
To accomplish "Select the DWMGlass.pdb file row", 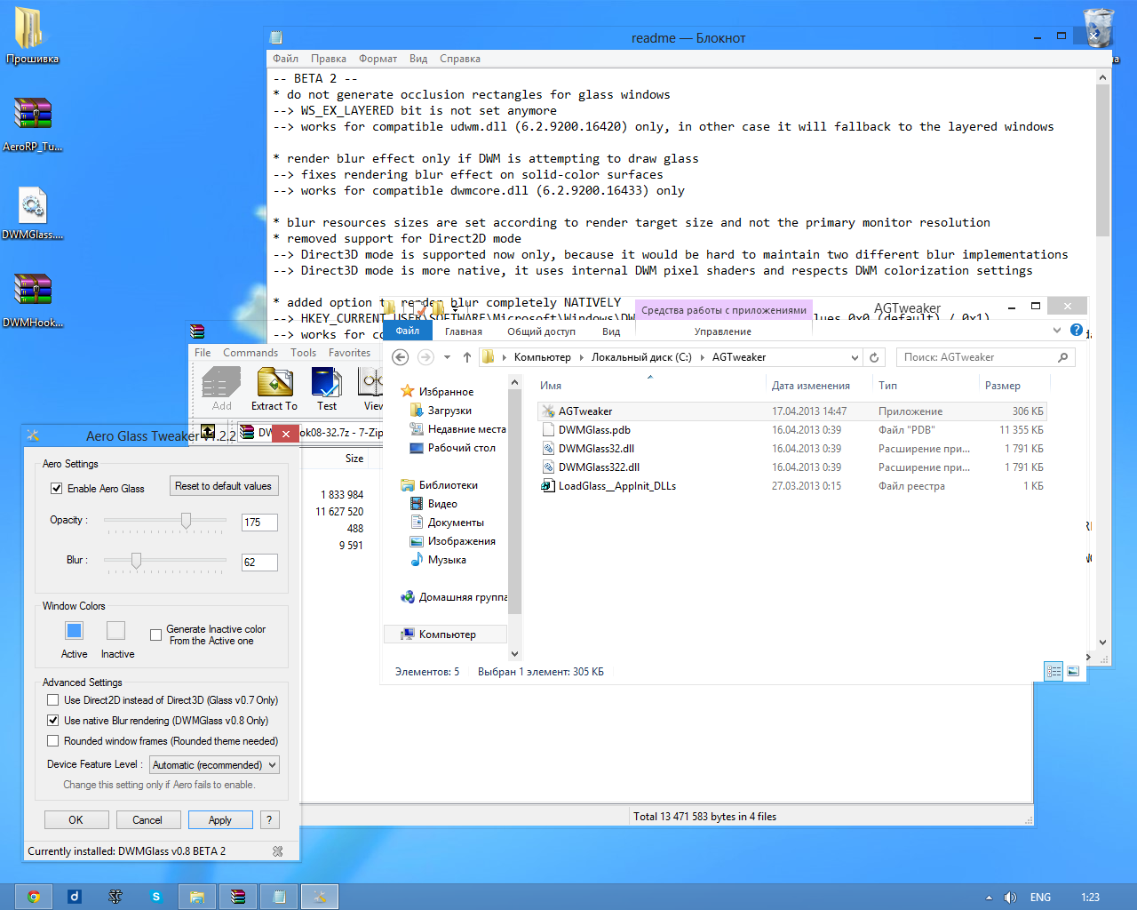I will [792, 430].
